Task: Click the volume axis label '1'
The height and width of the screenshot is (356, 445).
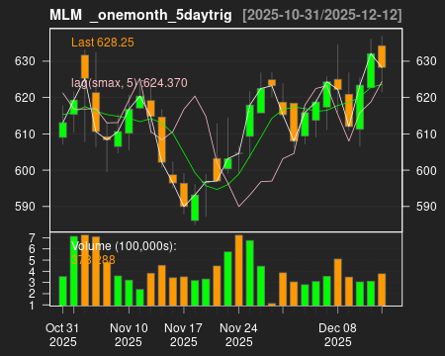Action: click(x=32, y=306)
